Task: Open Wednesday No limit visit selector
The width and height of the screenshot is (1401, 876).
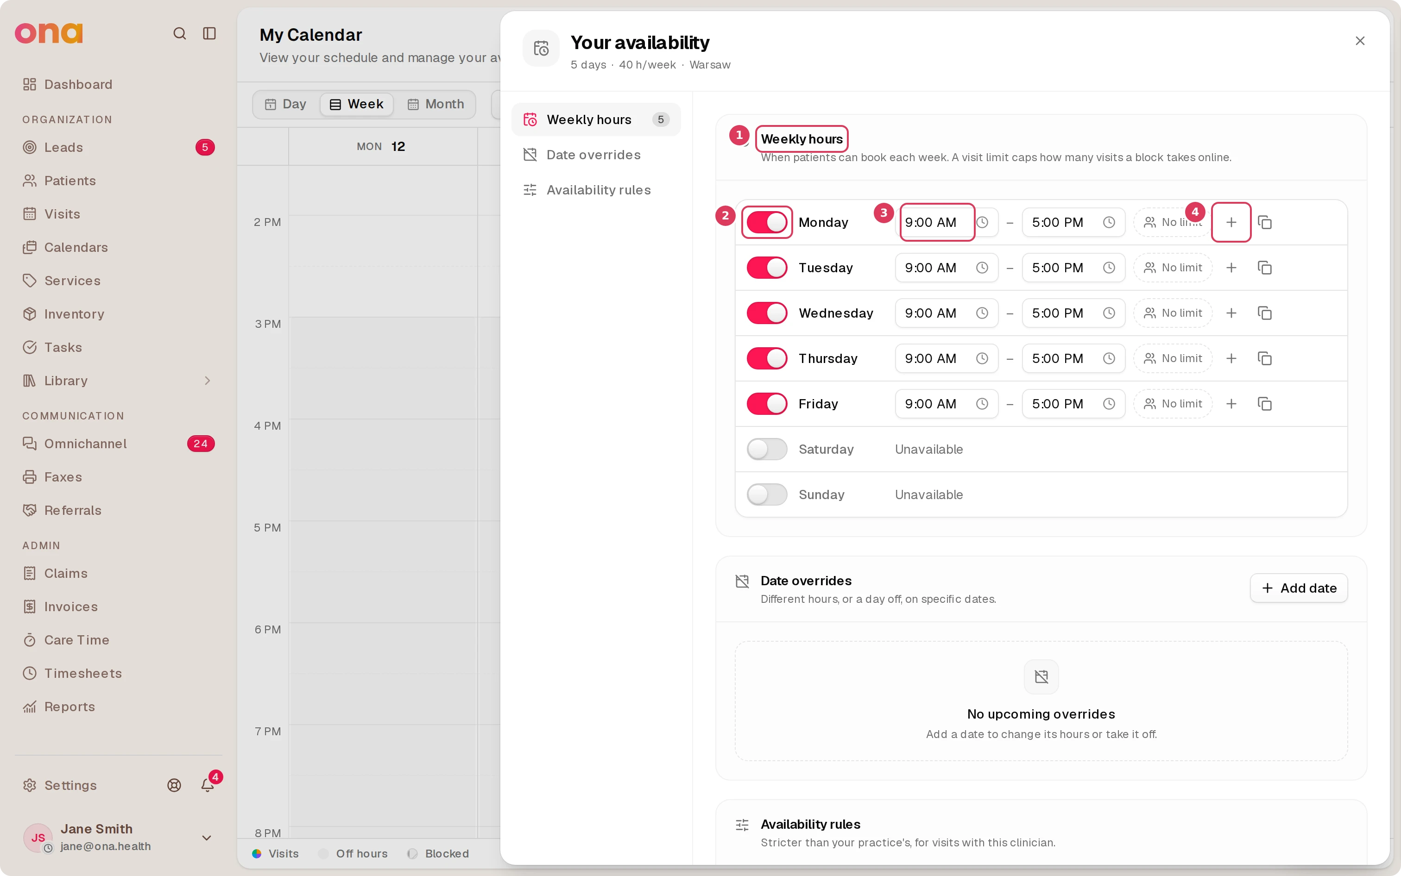Action: pyautogui.click(x=1173, y=313)
